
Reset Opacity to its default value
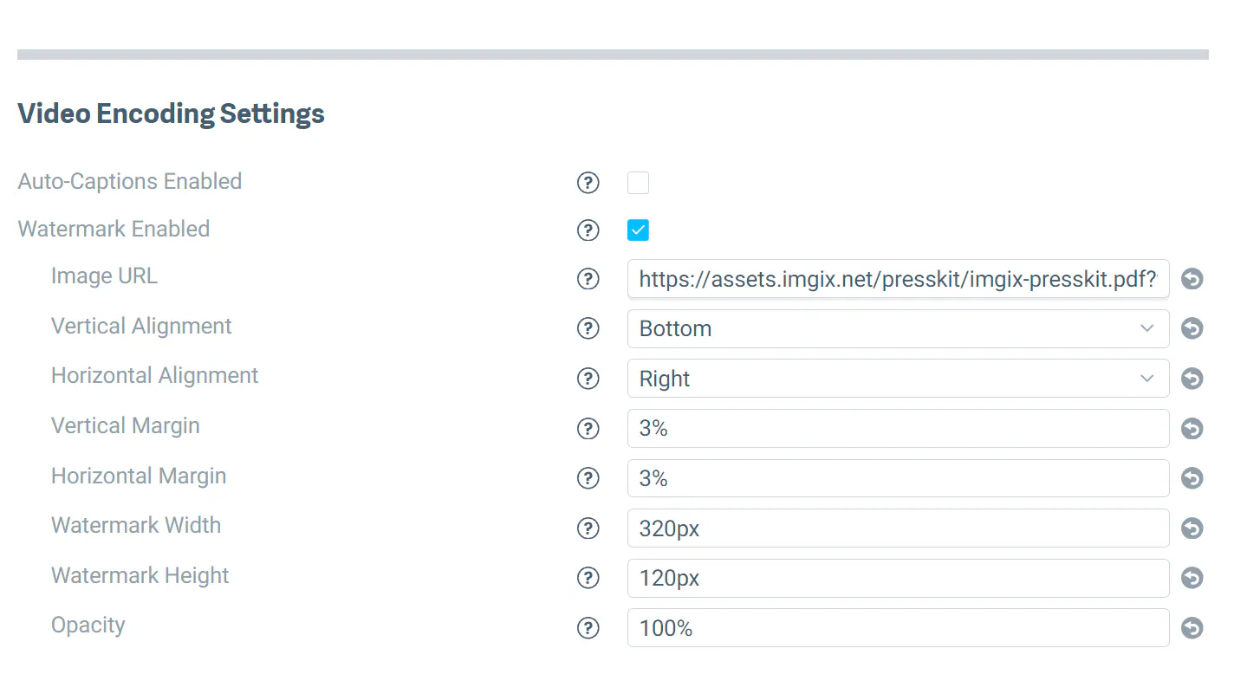coord(1192,628)
